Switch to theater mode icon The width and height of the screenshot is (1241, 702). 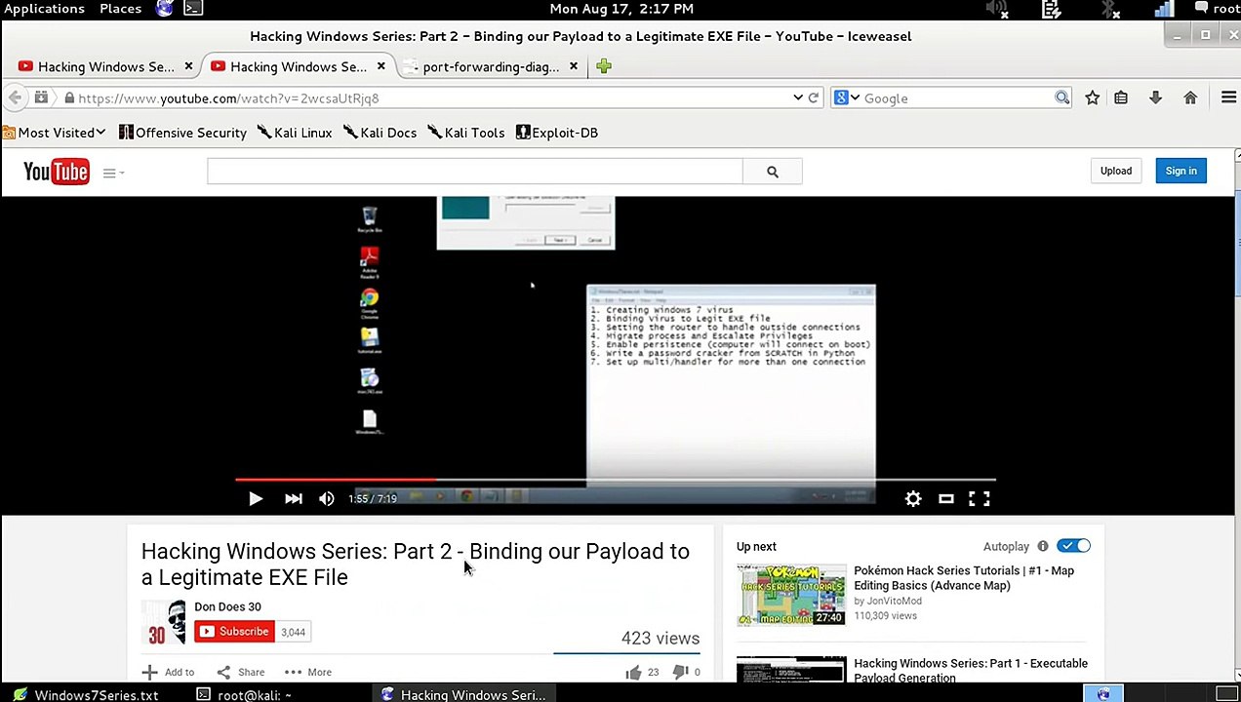[945, 498]
